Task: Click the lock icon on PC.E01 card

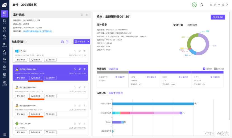Action: coord(75,51)
